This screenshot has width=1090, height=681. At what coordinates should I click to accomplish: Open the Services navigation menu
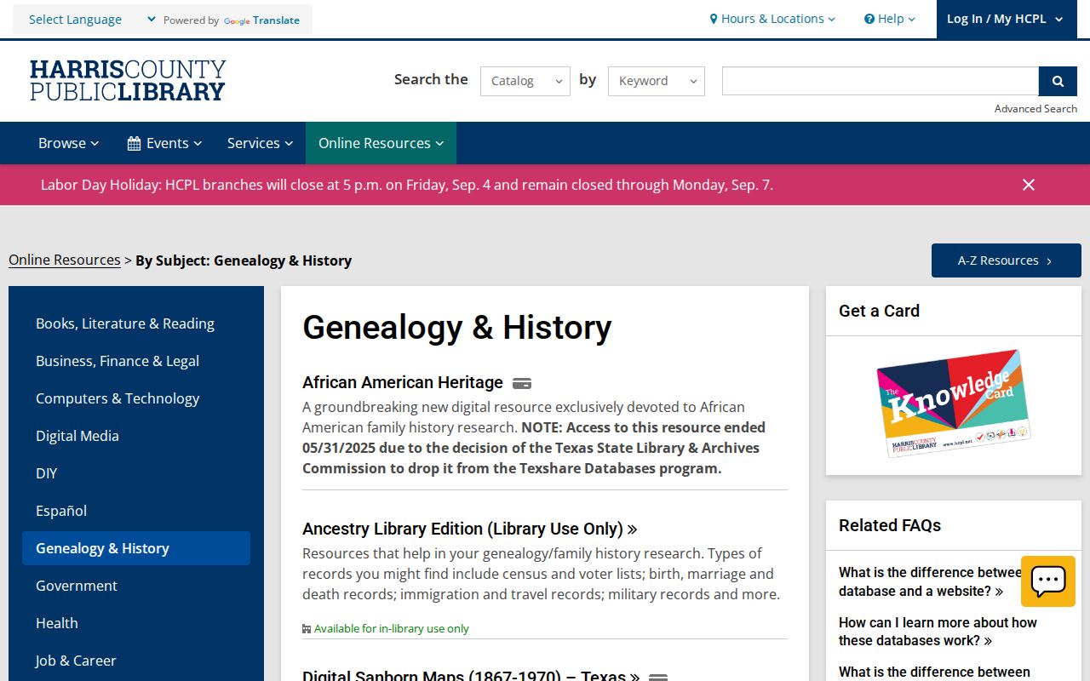[x=260, y=143]
